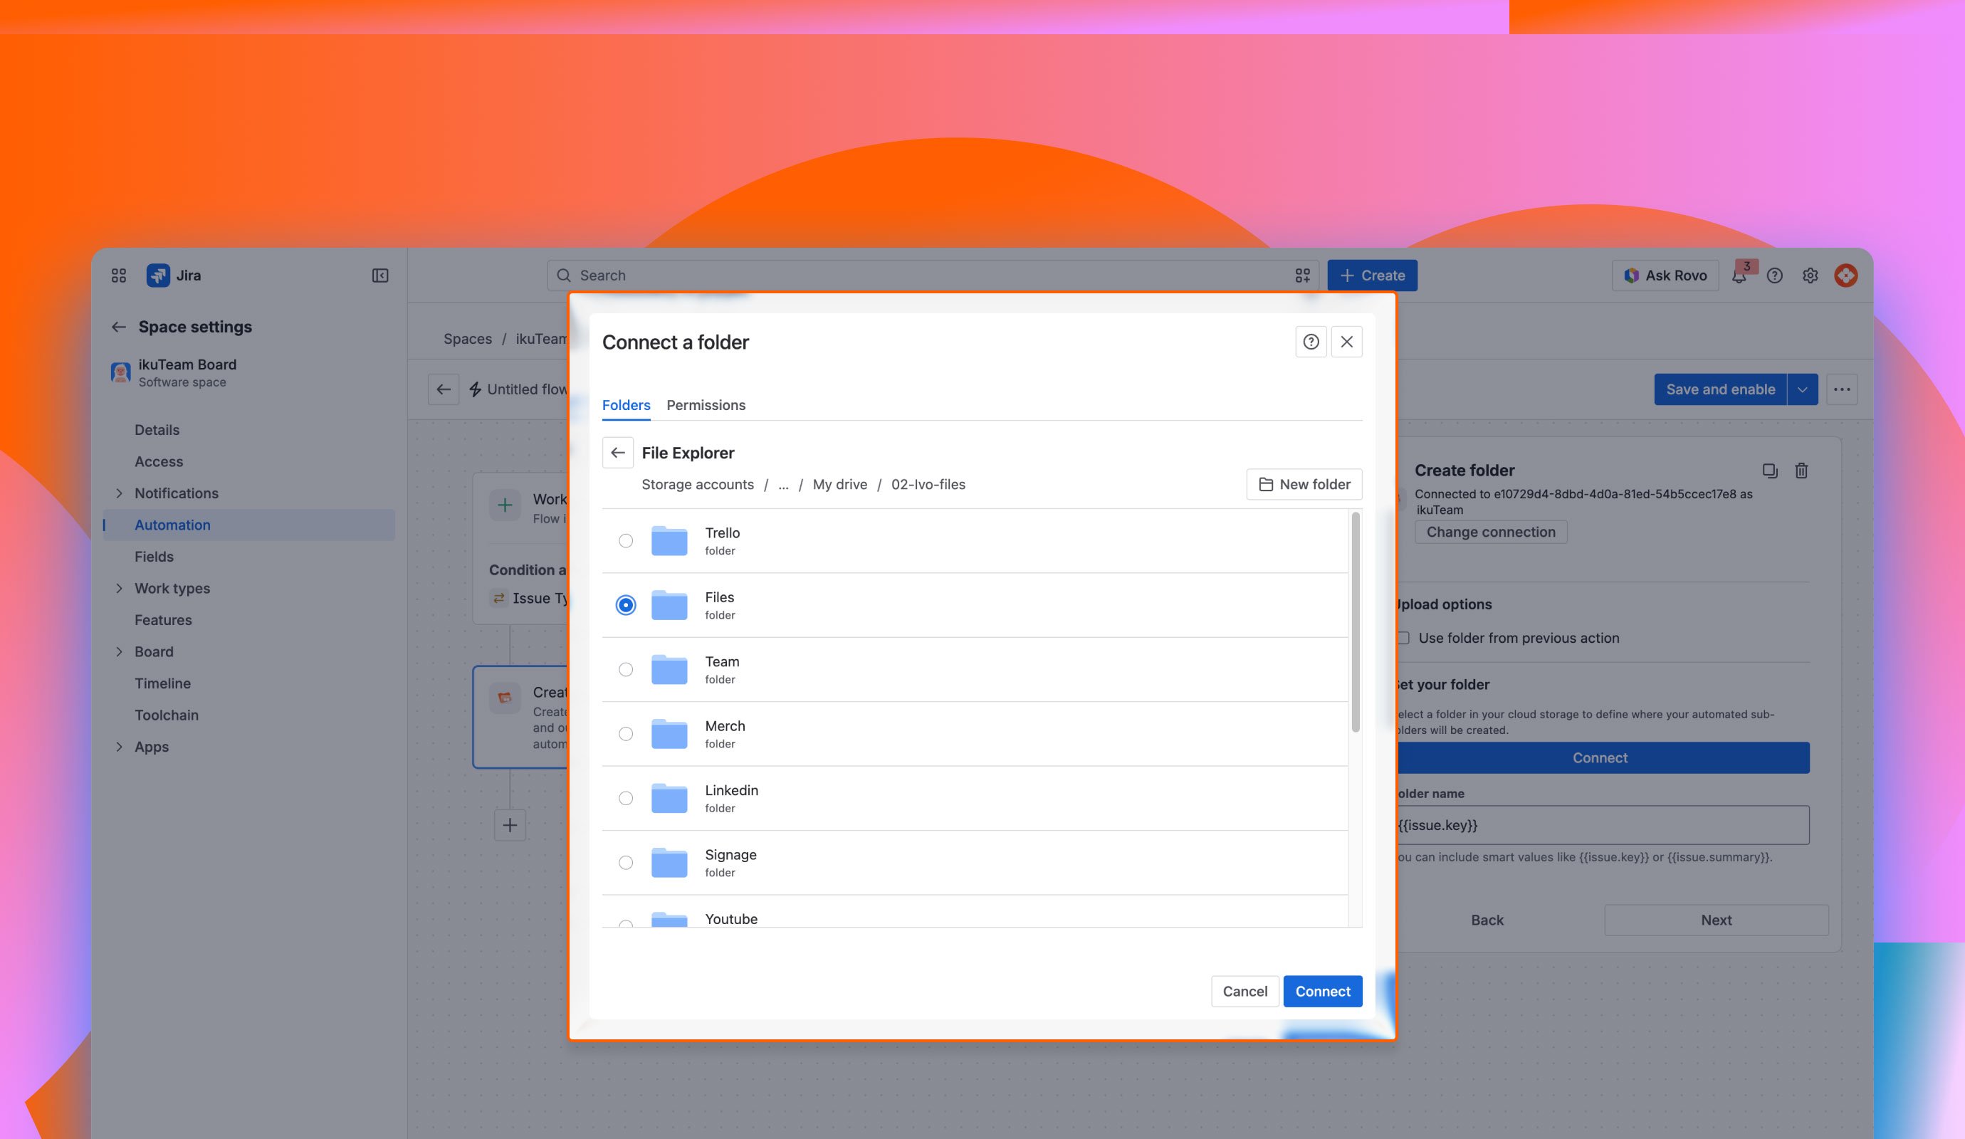The image size is (1965, 1139).
Task: Expand the Board section
Action: [120, 652]
